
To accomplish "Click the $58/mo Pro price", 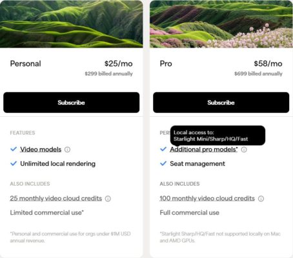I will click(268, 64).
